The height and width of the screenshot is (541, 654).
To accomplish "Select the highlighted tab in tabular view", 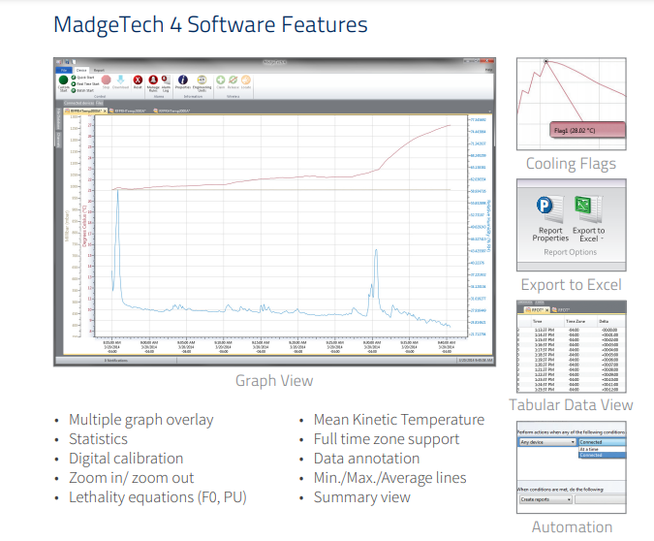I will (537, 309).
